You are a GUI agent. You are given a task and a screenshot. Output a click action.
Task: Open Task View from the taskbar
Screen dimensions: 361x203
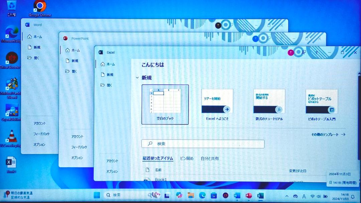click(x=167, y=195)
